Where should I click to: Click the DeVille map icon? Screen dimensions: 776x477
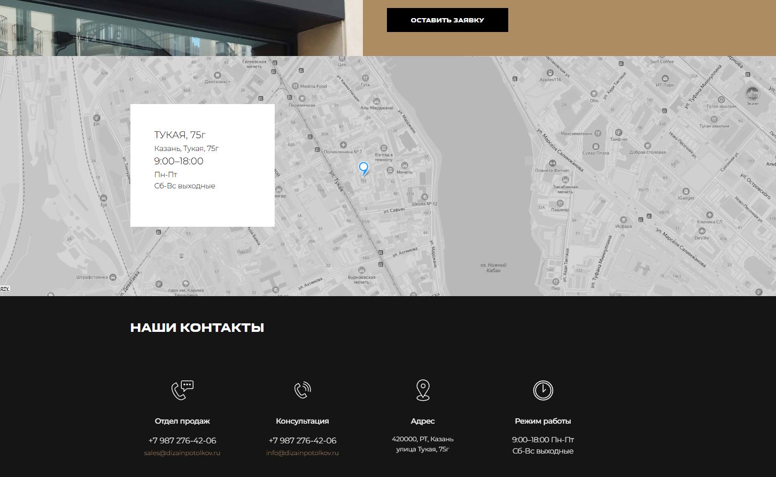click(701, 231)
